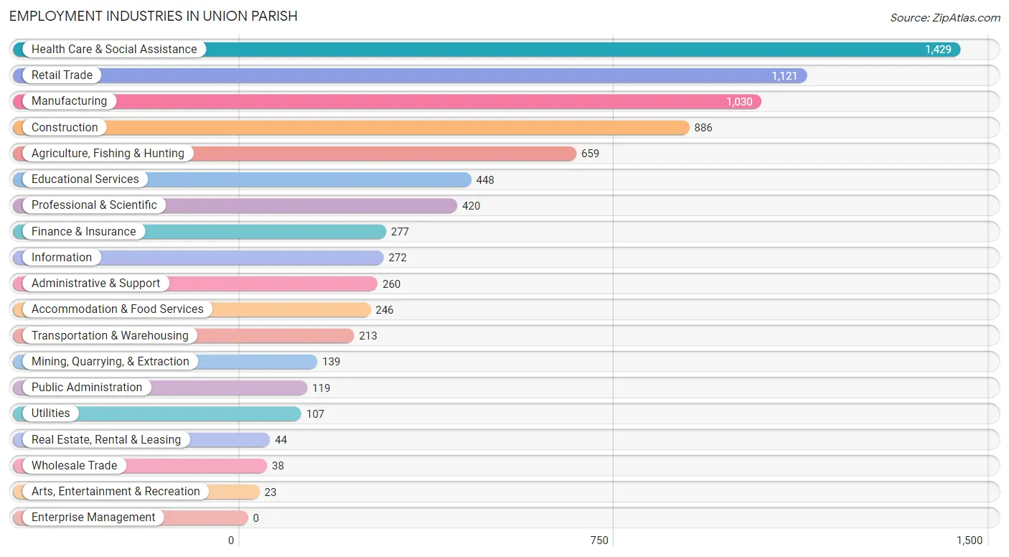The height and width of the screenshot is (557, 1009).
Task: Select the Public Administration label
Action: tap(87, 387)
